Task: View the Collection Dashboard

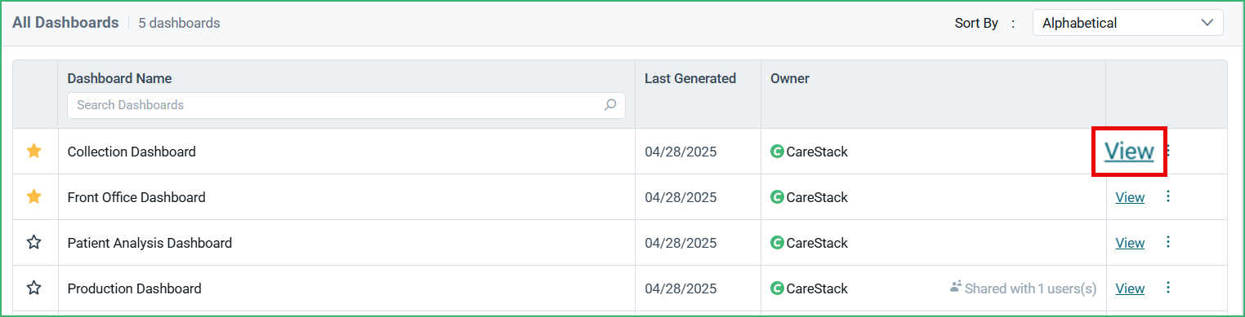Action: (1129, 151)
